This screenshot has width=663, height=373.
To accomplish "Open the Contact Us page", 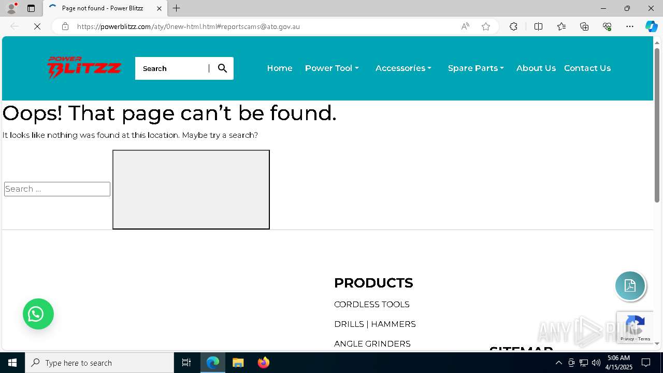I will click(x=587, y=68).
